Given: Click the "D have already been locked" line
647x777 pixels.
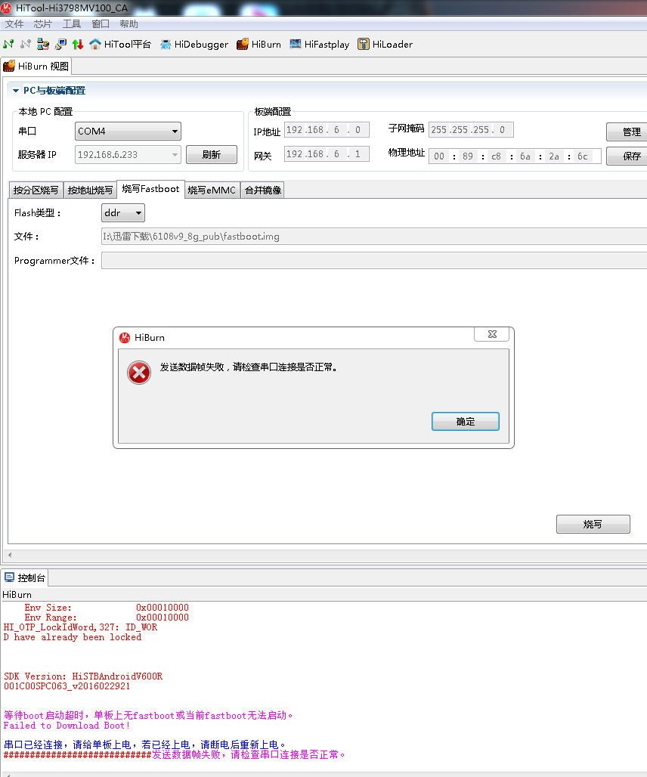Looking at the screenshot, I should coord(73,637).
